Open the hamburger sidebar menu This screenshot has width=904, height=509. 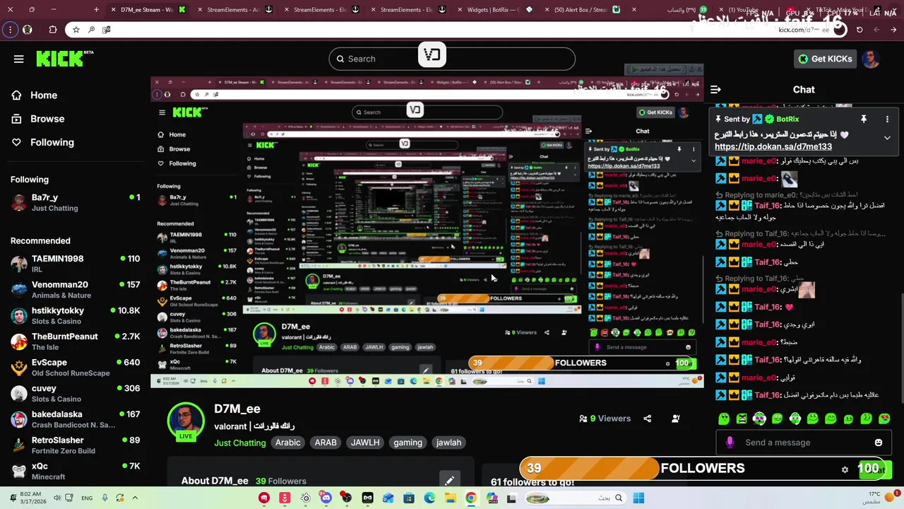point(18,59)
